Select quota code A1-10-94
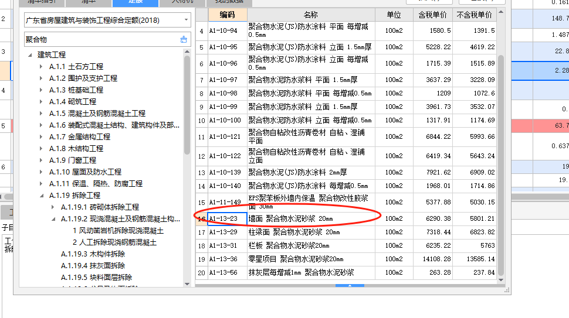This screenshot has height=318, width=569. (223, 31)
